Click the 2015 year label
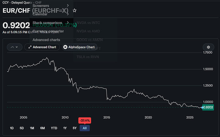220x137 pixels. click(106, 117)
